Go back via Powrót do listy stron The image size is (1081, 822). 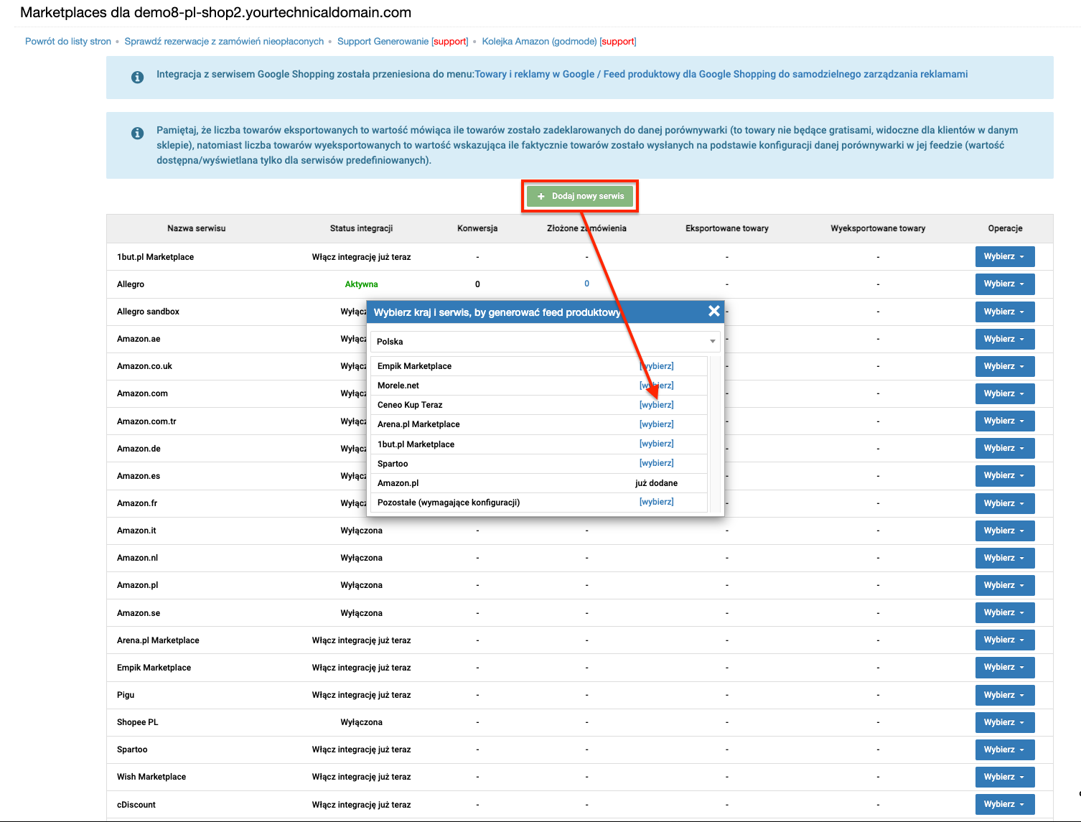tap(68, 41)
